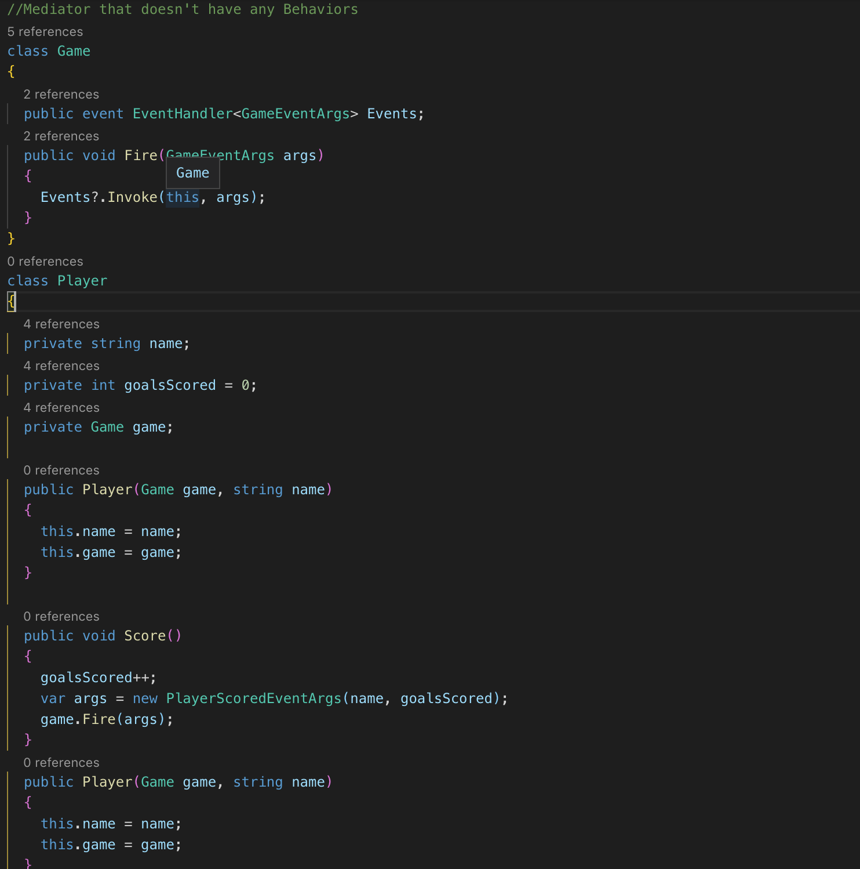Click 'PlayerScoredEventArgs' constructor call
The width and height of the screenshot is (860, 869).
(254, 698)
